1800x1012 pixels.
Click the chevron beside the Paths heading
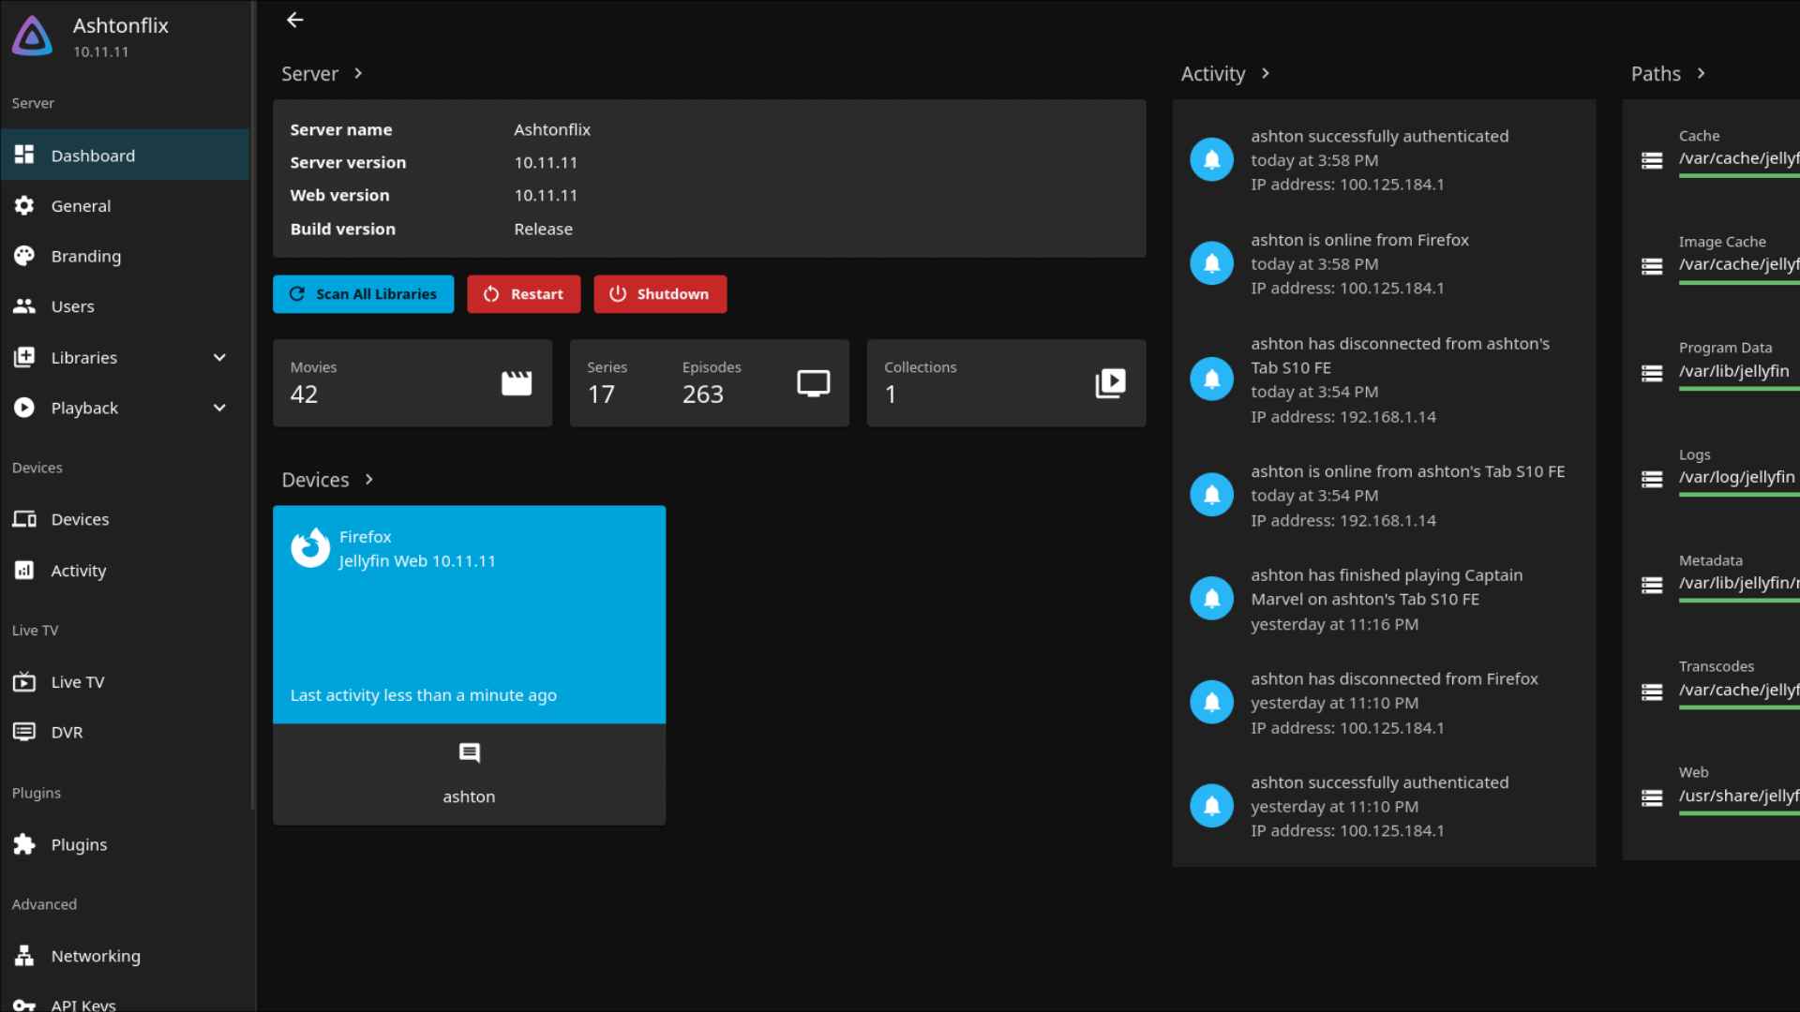(1702, 73)
